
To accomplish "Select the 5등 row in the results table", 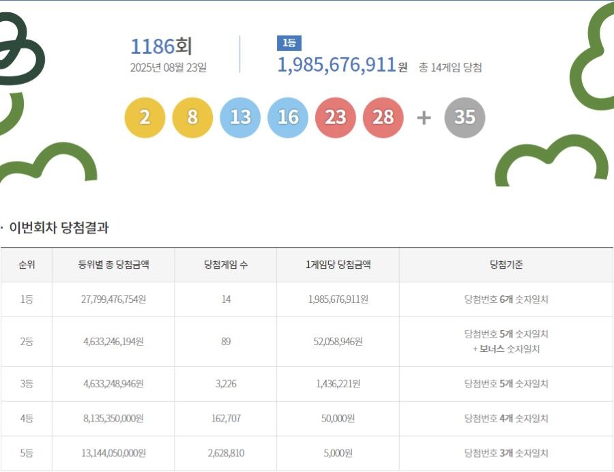I will [x=307, y=452].
